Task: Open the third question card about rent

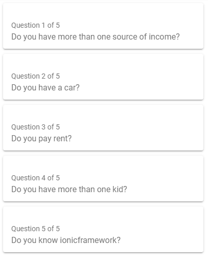Action: pyautogui.click(x=103, y=128)
